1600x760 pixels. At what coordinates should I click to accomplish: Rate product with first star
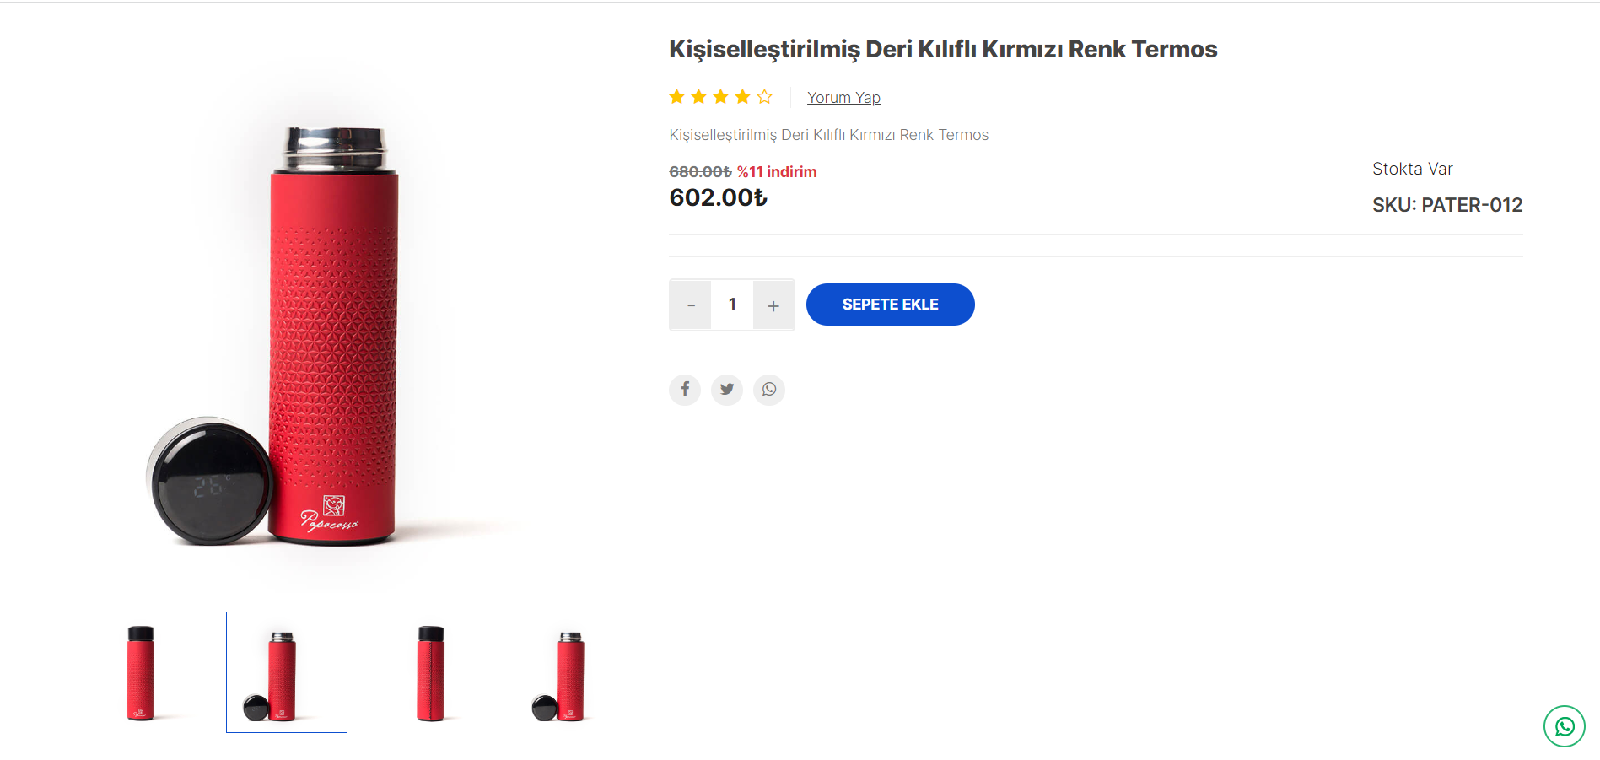tap(676, 97)
